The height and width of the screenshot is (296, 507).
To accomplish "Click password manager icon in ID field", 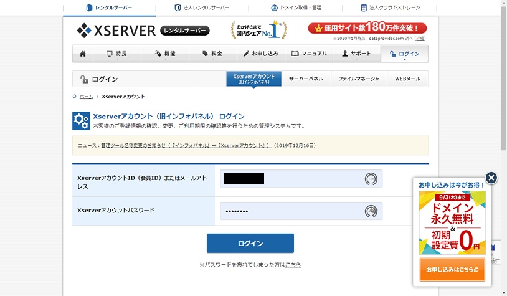I will pos(371,179).
